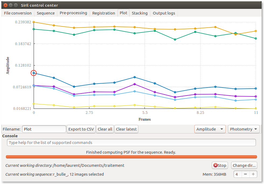This screenshot has height=184, width=264.
Task: Click the Clear latest button
Action: point(126,129)
